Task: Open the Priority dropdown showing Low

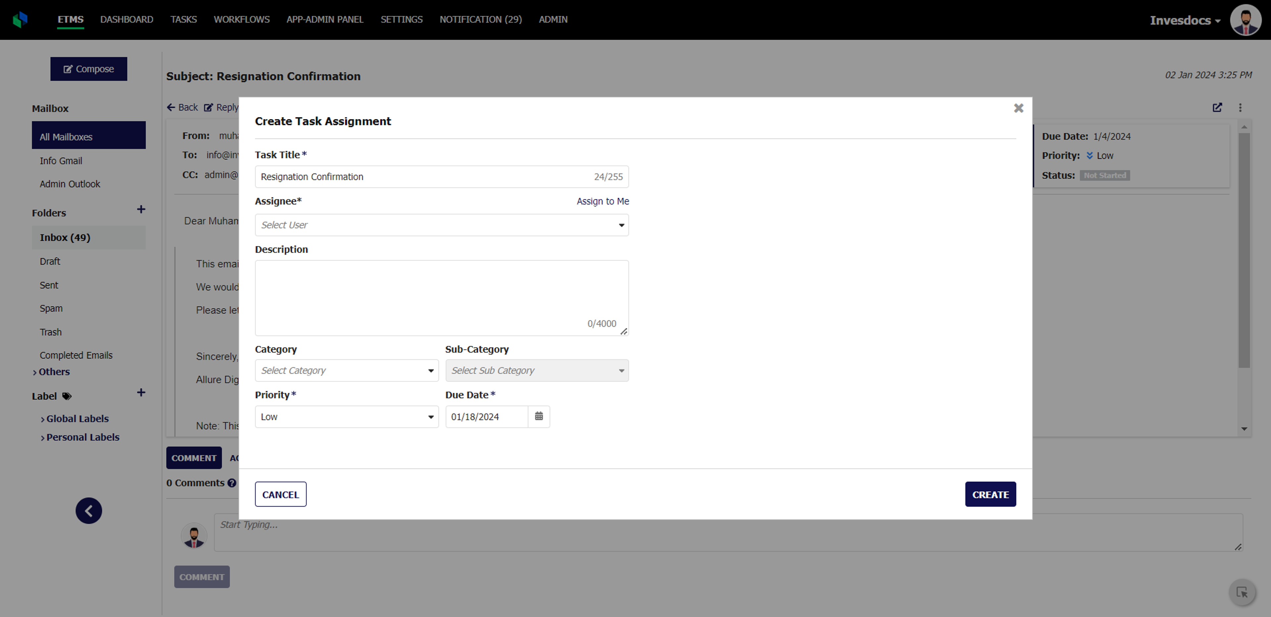Action: click(x=346, y=417)
